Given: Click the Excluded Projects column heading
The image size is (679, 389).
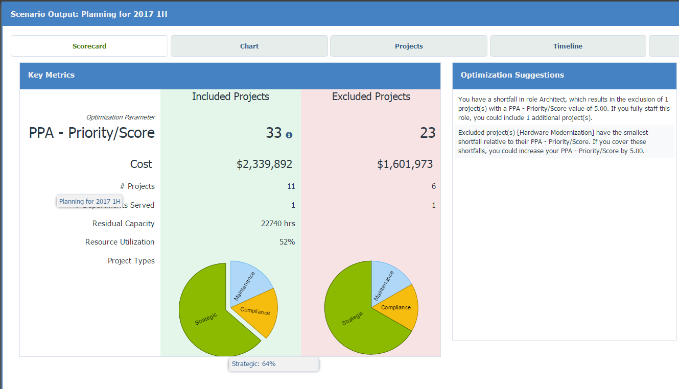Looking at the screenshot, I should pyautogui.click(x=371, y=96).
